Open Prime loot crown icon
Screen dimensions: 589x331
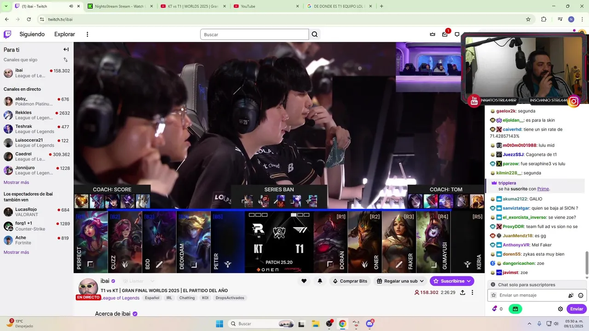(x=433, y=34)
